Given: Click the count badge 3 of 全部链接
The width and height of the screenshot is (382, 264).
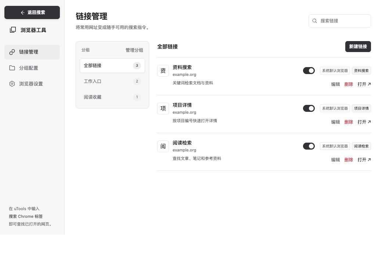Looking at the screenshot, I should click(x=137, y=66).
